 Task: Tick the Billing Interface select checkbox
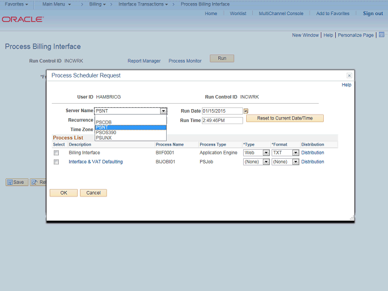click(56, 153)
